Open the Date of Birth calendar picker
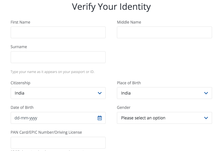 (x=100, y=118)
